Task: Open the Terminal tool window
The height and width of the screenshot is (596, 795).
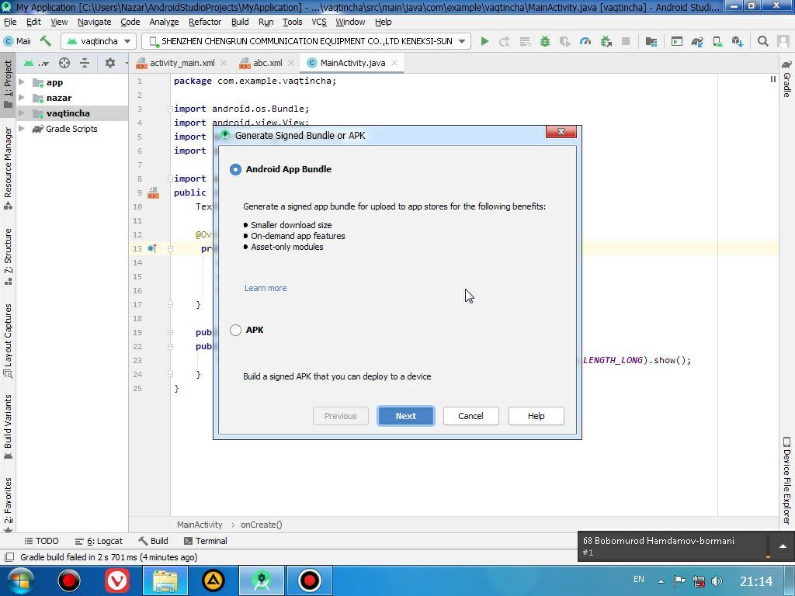Action: 205,541
